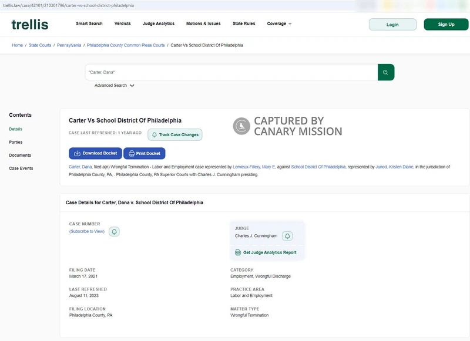Image resolution: width=470 pixels, height=341 pixels.
Task: Open the Coverage dropdown menu
Action: (279, 24)
